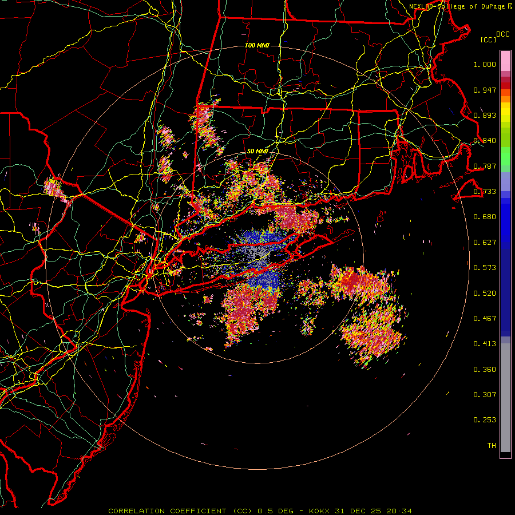Click the 0.733 color scale value

click(485, 192)
